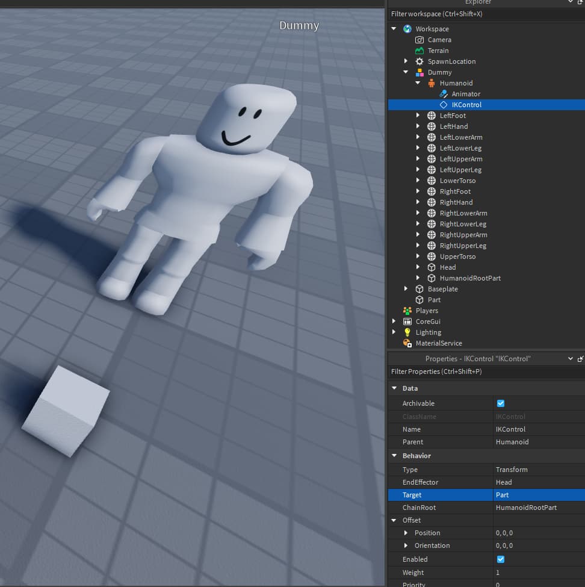Collapse the Workspace tree node
585x587 pixels.
coord(394,28)
